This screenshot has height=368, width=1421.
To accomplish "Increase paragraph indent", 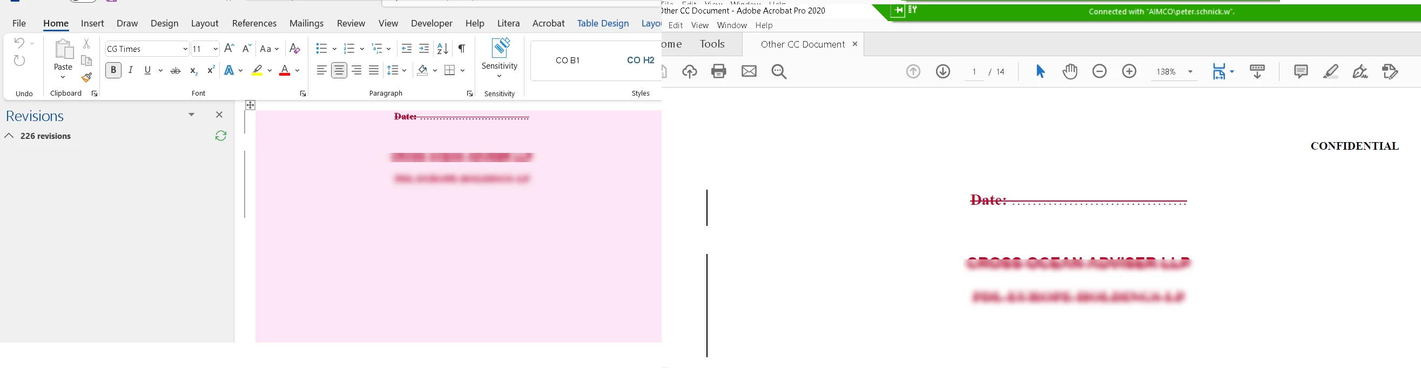I will 424,49.
